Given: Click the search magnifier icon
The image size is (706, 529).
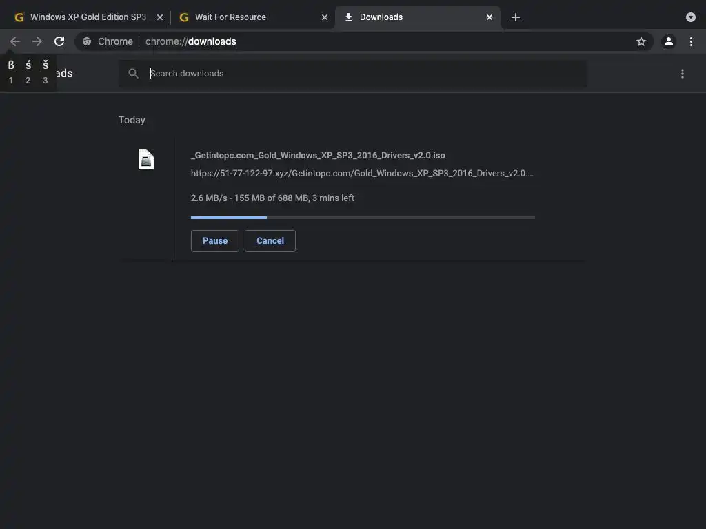Looking at the screenshot, I should click(x=133, y=73).
